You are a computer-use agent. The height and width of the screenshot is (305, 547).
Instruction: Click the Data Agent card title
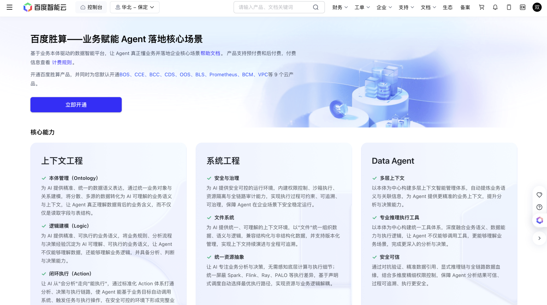click(393, 161)
